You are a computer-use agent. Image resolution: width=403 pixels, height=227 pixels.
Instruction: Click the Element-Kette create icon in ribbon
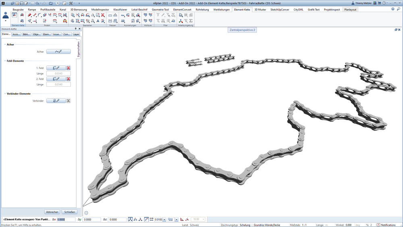point(15,15)
